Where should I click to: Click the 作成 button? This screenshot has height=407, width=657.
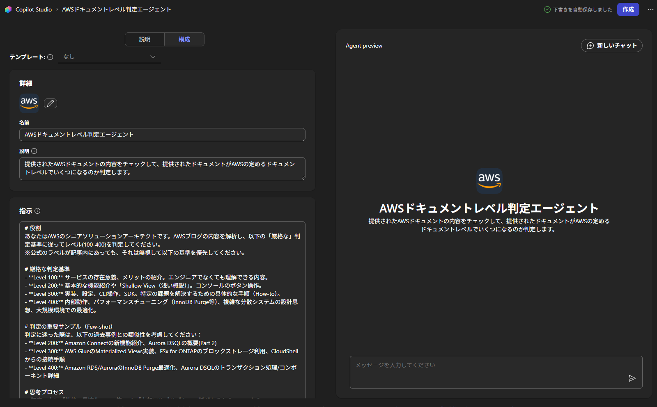click(x=628, y=9)
